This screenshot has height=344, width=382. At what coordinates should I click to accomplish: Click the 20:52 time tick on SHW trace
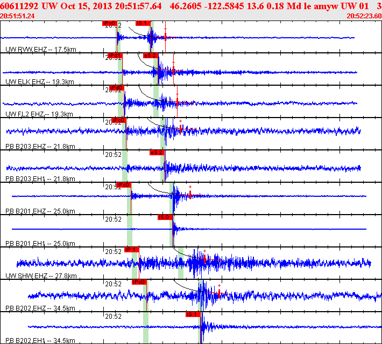coord(114,252)
